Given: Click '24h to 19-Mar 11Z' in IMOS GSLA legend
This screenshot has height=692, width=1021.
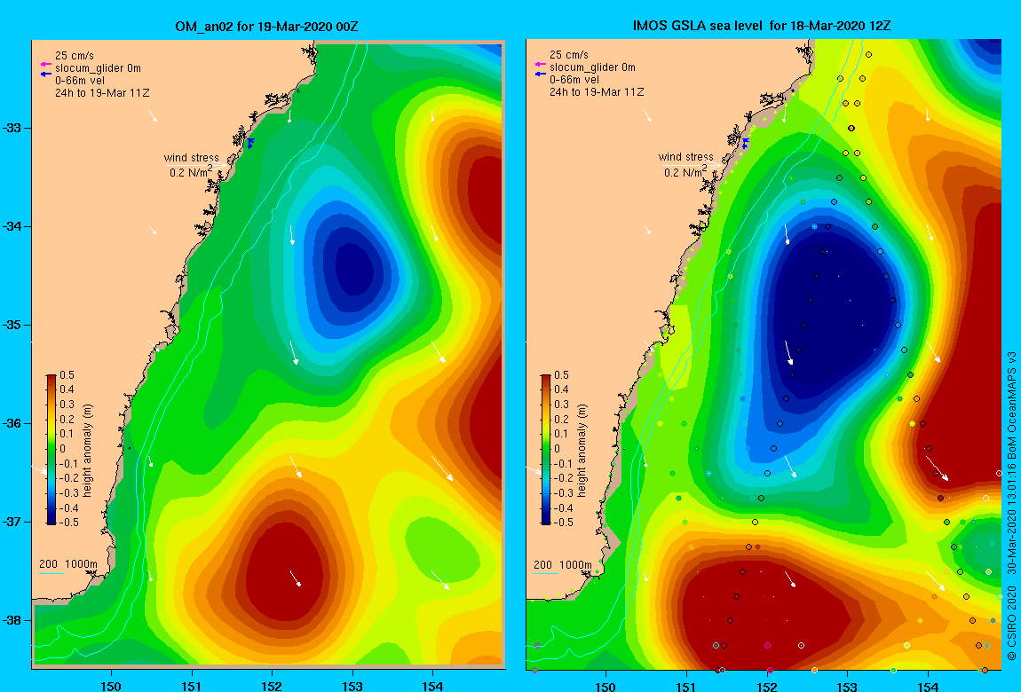Looking at the screenshot, I should 598,92.
